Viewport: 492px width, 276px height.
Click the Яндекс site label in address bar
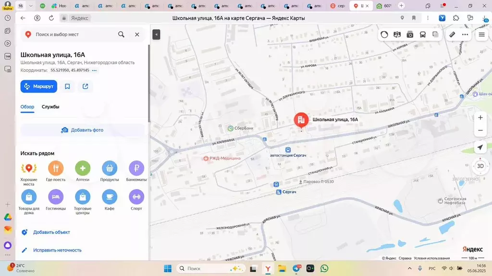pyautogui.click(x=79, y=18)
